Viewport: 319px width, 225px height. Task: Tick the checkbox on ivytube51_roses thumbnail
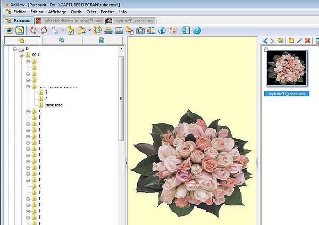point(266,49)
